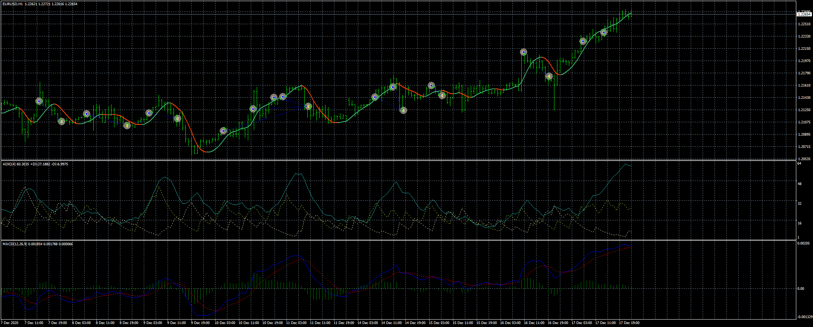Image resolution: width=813 pixels, height=327 pixels.
Task: Click the 7 Dec 2020 time axis label
Action: (10, 323)
